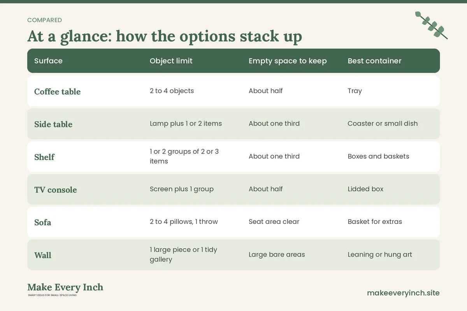Click the 'Empty space to keep' column header
The height and width of the screenshot is (311, 467).
[x=288, y=61]
